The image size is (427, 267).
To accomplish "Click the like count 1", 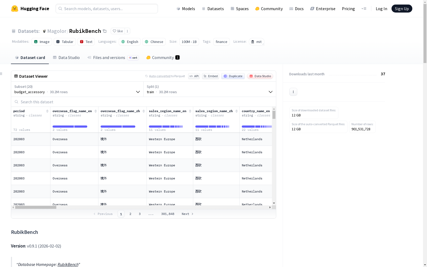I will pos(127,31).
